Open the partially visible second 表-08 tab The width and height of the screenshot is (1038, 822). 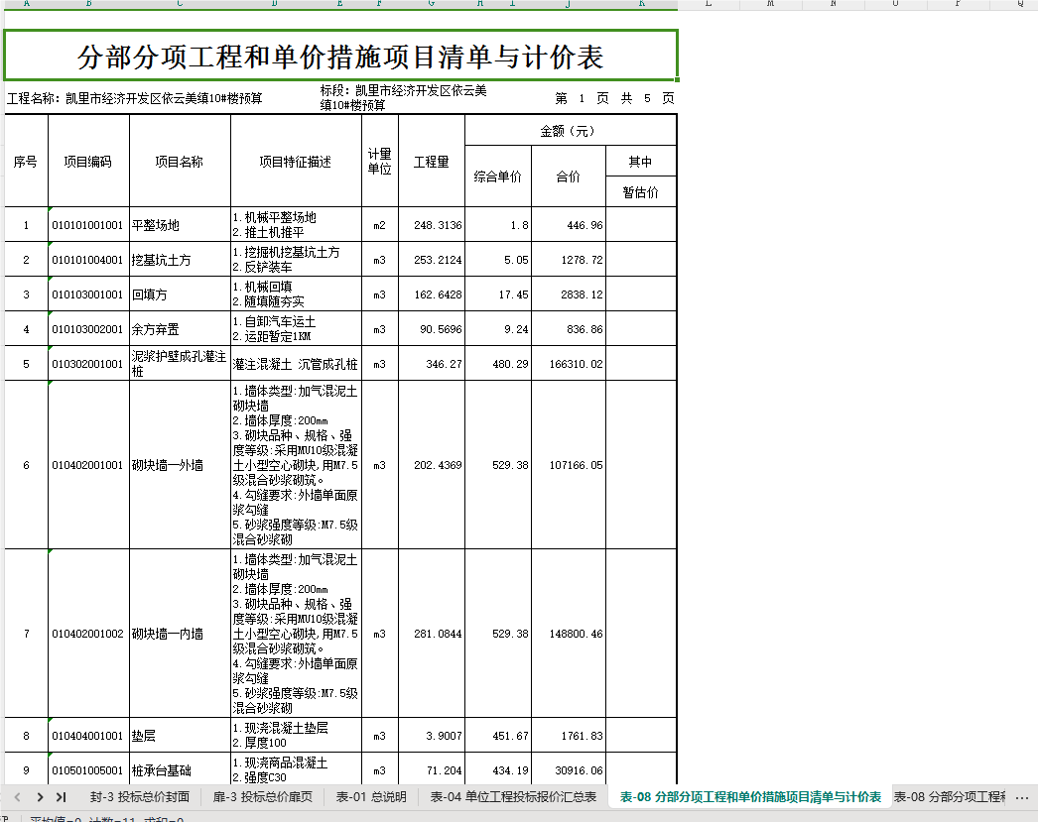point(950,797)
